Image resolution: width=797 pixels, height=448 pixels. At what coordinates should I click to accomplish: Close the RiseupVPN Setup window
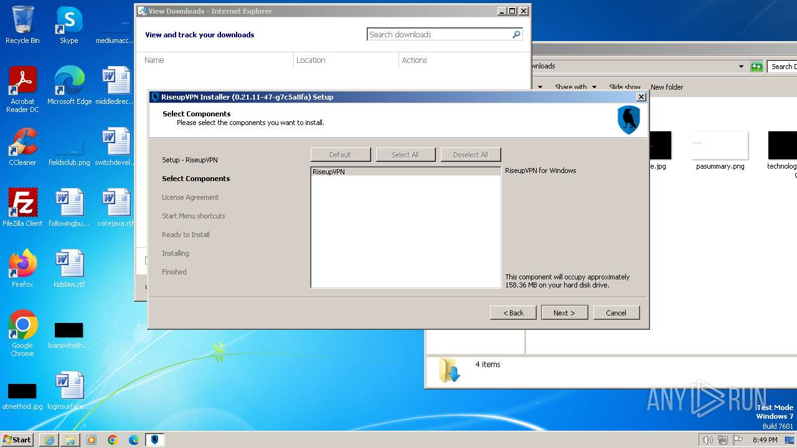pos(641,97)
